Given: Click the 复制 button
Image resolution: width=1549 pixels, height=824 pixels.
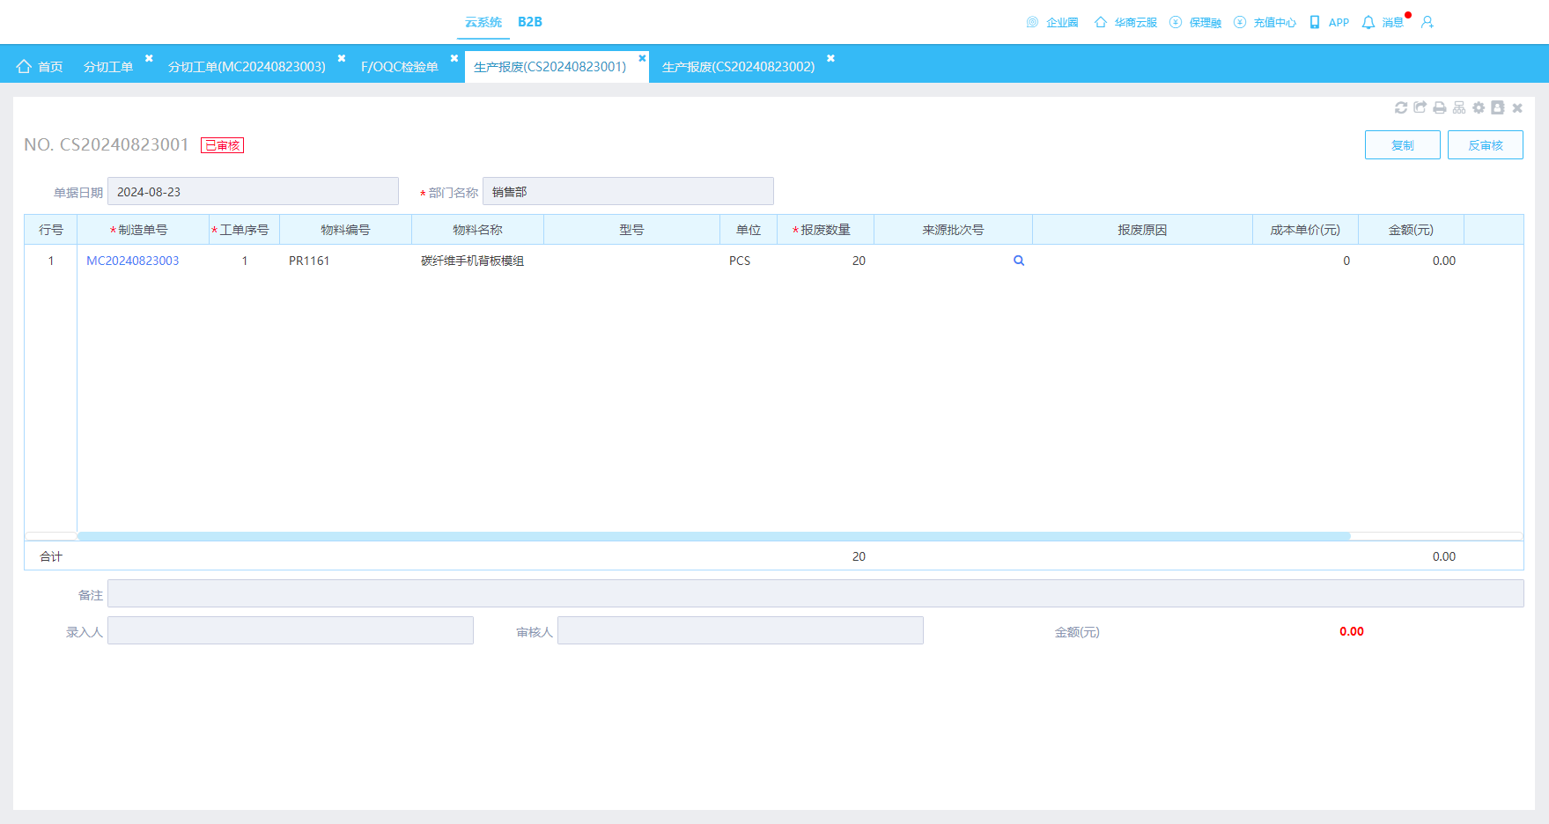Looking at the screenshot, I should tap(1403, 145).
